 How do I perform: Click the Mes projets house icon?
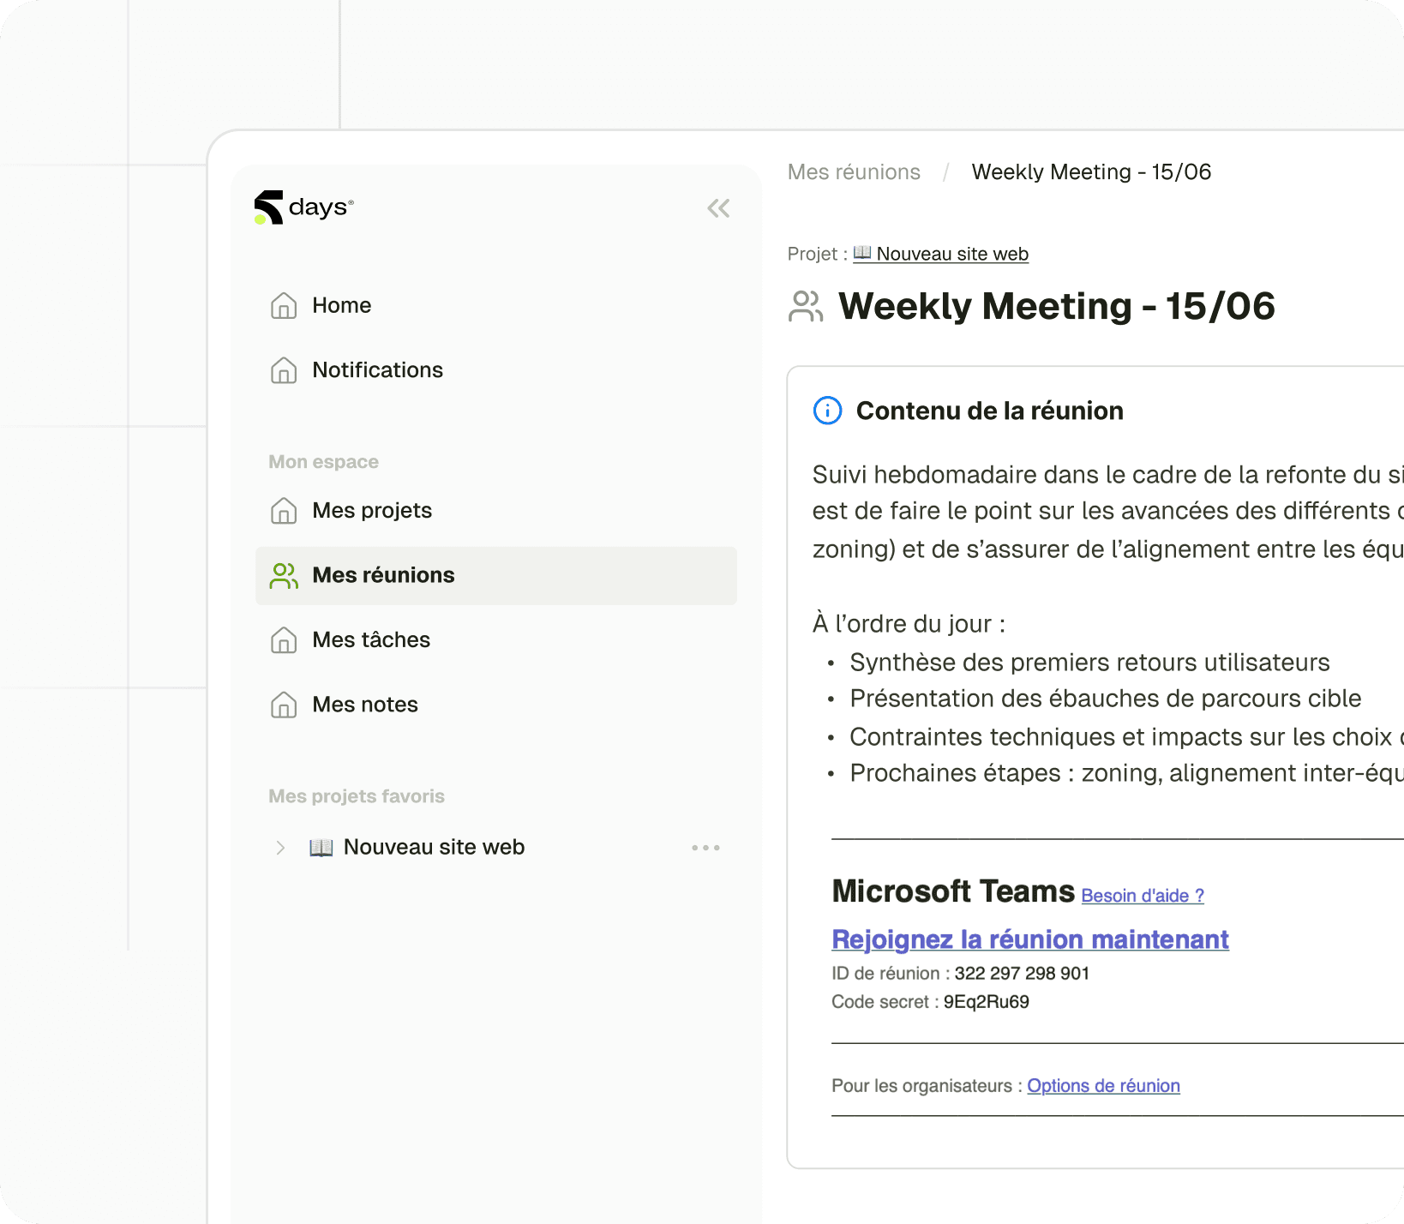pyautogui.click(x=284, y=510)
